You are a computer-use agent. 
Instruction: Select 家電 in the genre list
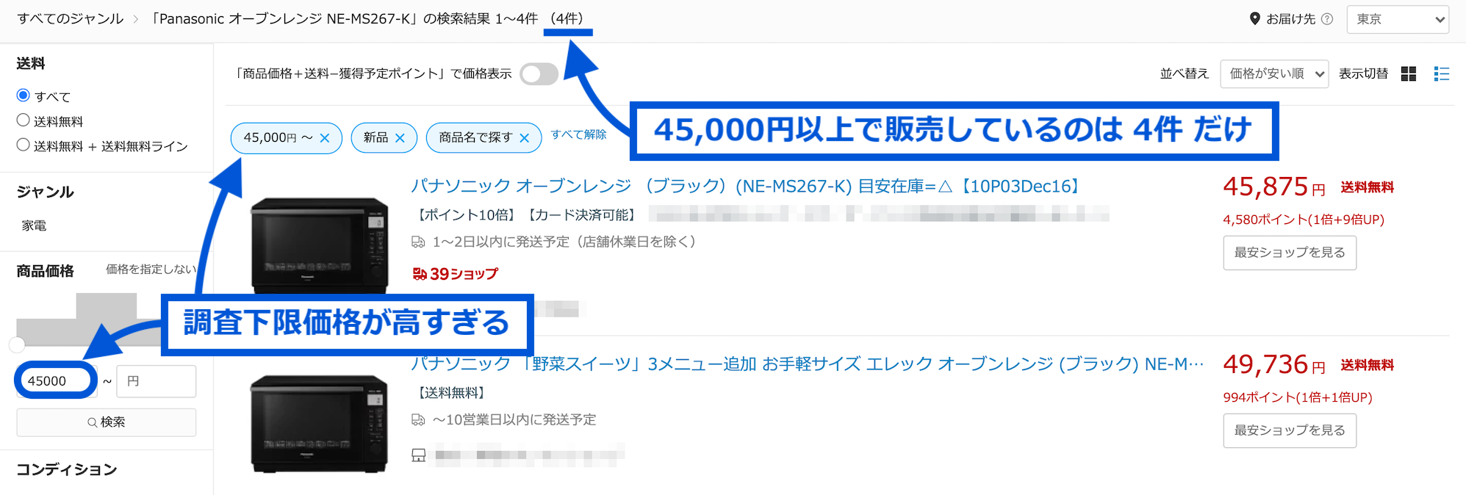(x=34, y=225)
